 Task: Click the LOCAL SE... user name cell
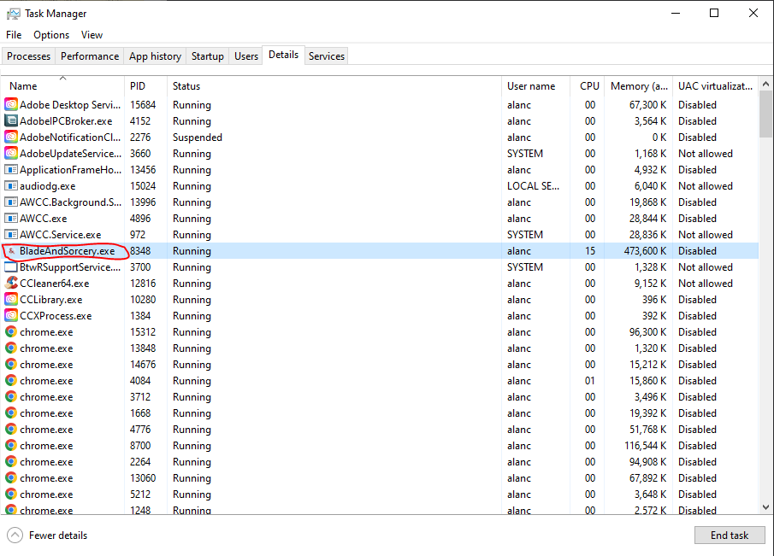[x=533, y=186]
